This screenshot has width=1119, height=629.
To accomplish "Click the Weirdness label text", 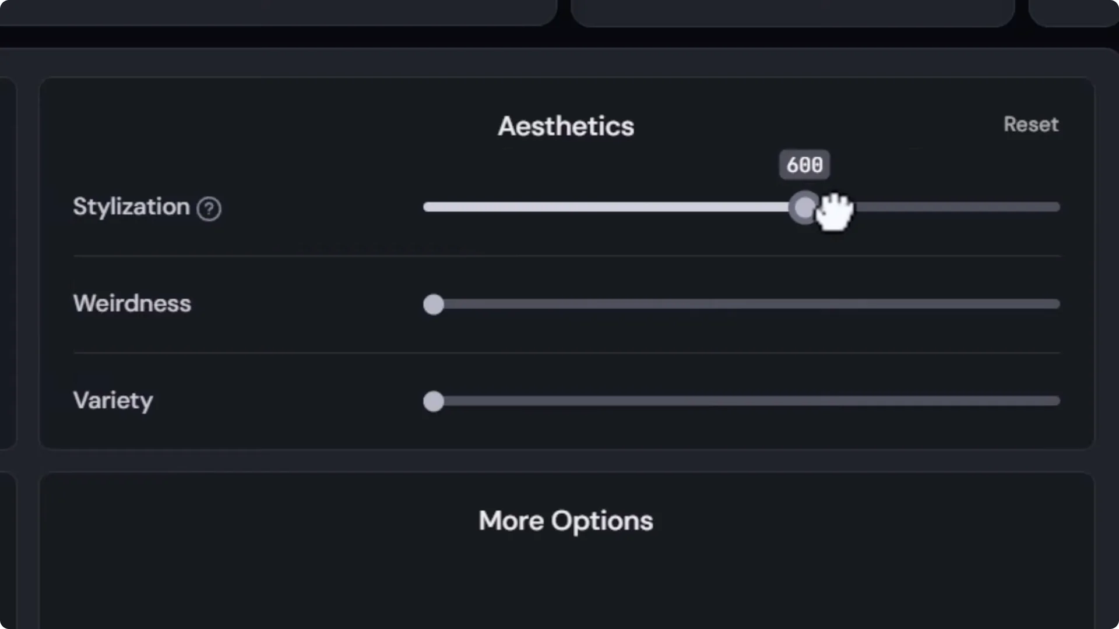I will click(x=132, y=303).
